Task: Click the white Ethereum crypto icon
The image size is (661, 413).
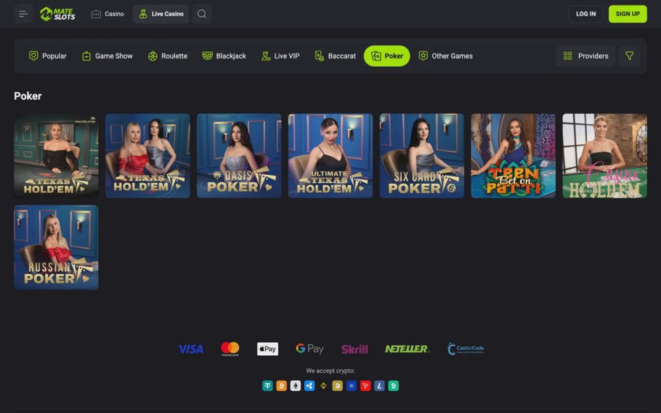Action: [295, 385]
